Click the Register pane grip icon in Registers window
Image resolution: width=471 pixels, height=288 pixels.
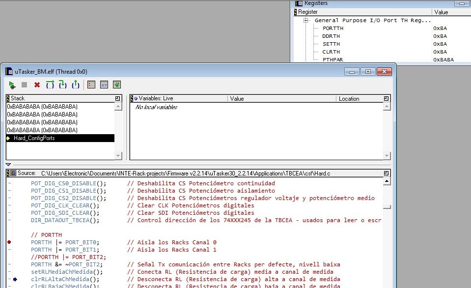pyautogui.click(x=295, y=12)
